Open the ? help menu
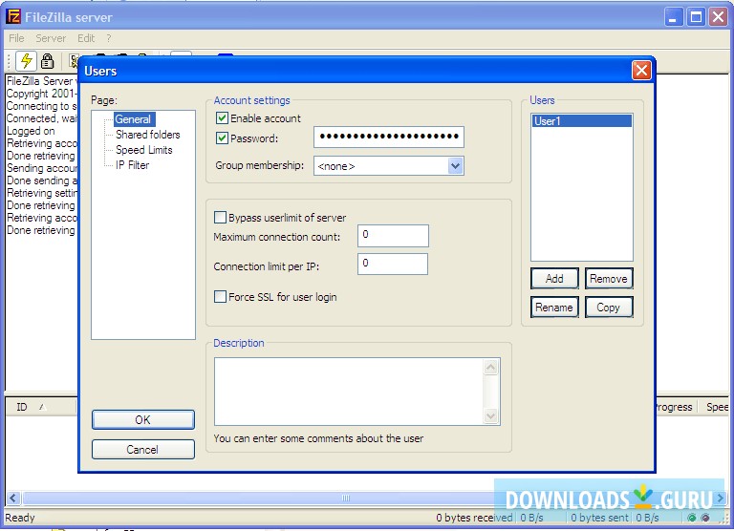The width and height of the screenshot is (734, 531). pos(109,38)
